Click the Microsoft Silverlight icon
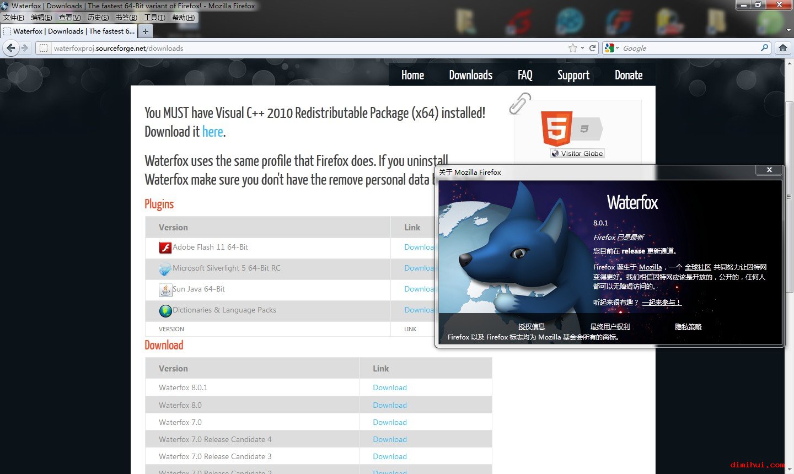Image resolution: width=794 pixels, height=474 pixels. point(165,269)
